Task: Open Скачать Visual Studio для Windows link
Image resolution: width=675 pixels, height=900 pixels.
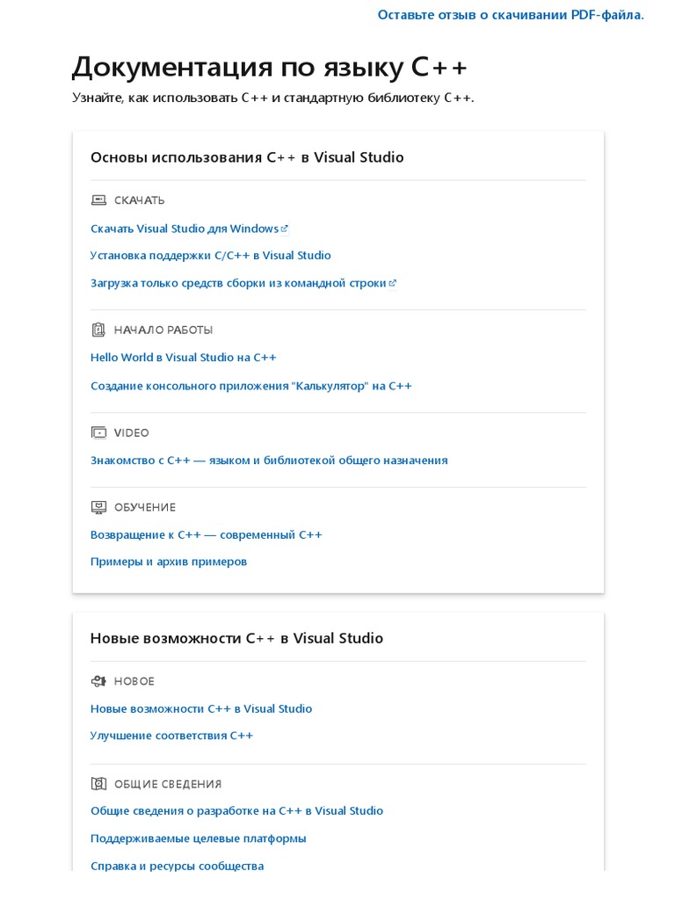Action: [184, 229]
